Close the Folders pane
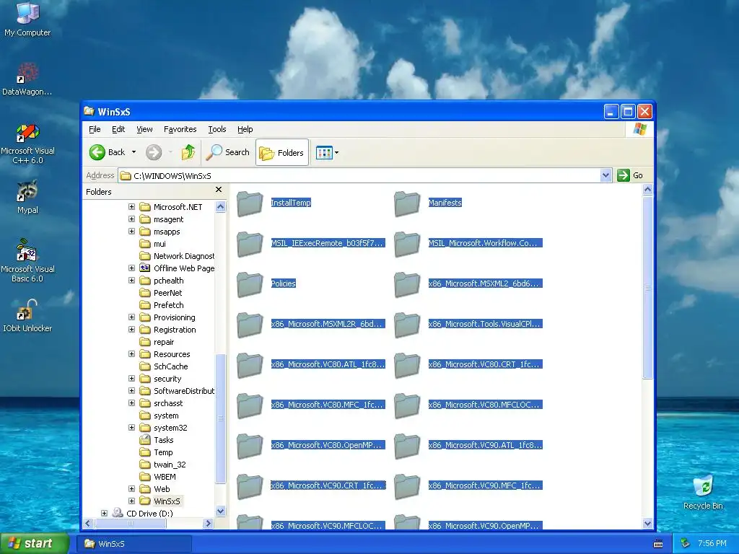The height and width of the screenshot is (554, 739). point(218,190)
